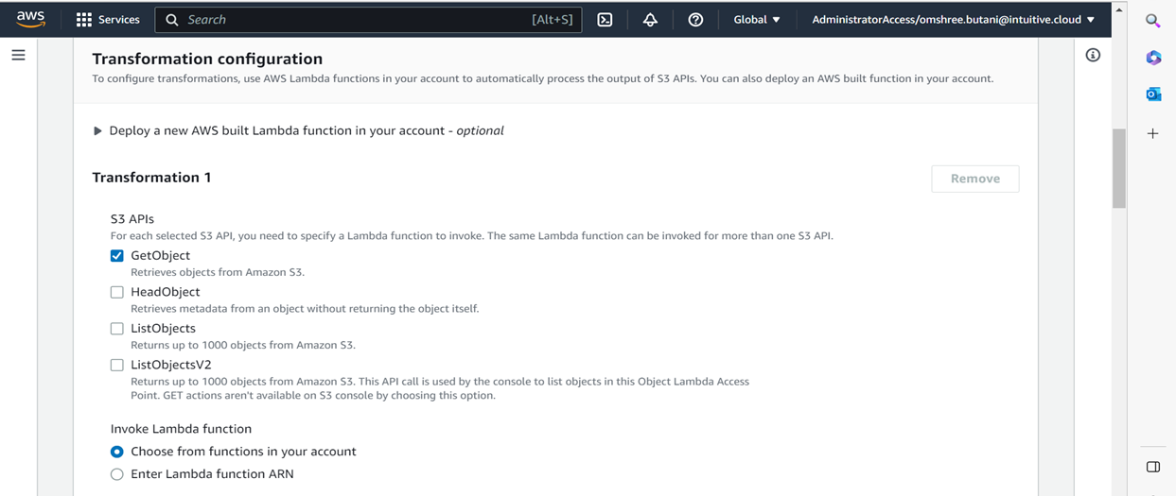Uncheck the GetObject checkbox
This screenshot has height=496, width=1176.
click(117, 256)
